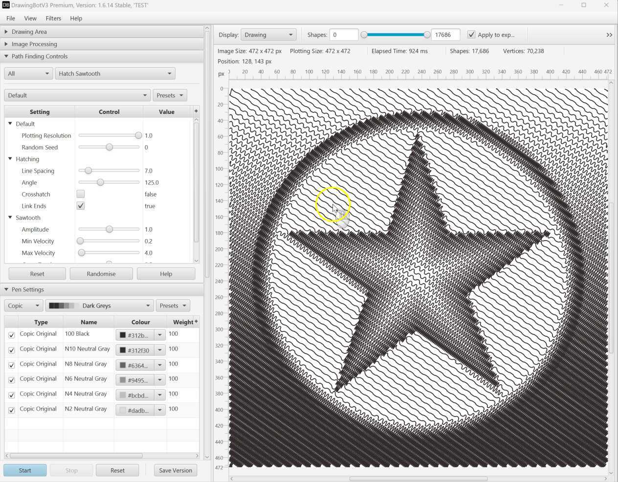Collapse the Sawtooth settings group arrow
The width and height of the screenshot is (618, 482).
pyautogui.click(x=10, y=218)
